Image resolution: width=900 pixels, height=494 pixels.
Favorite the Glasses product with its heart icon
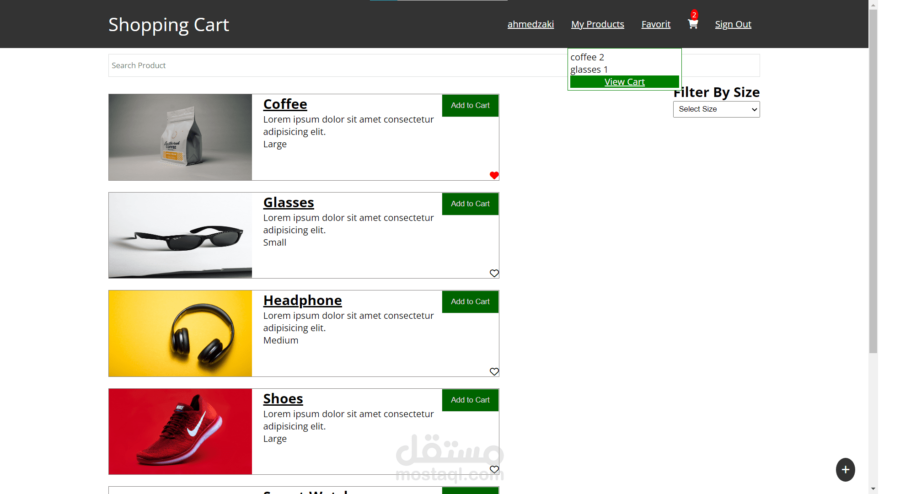pos(494,273)
